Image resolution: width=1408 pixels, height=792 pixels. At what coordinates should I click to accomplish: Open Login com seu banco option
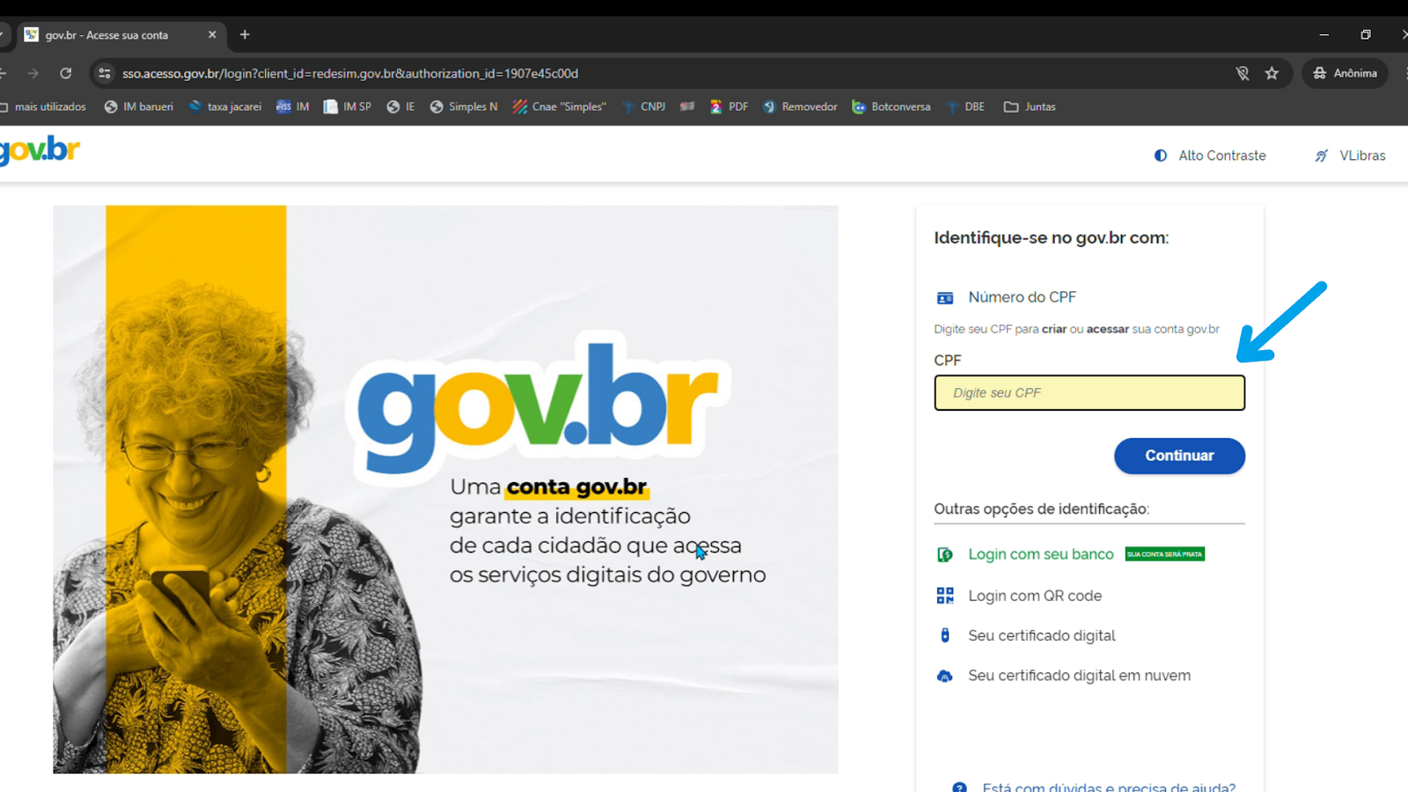(1041, 554)
